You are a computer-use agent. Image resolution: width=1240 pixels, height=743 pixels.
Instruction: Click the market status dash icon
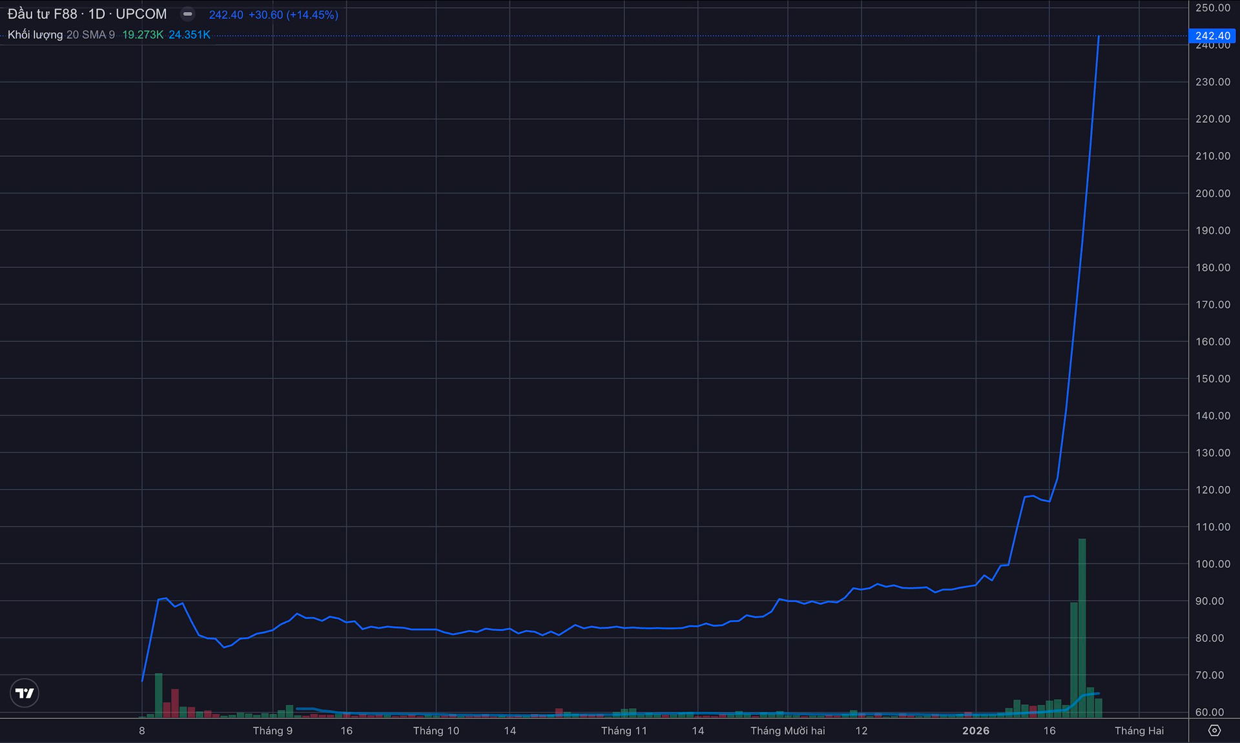pos(187,14)
